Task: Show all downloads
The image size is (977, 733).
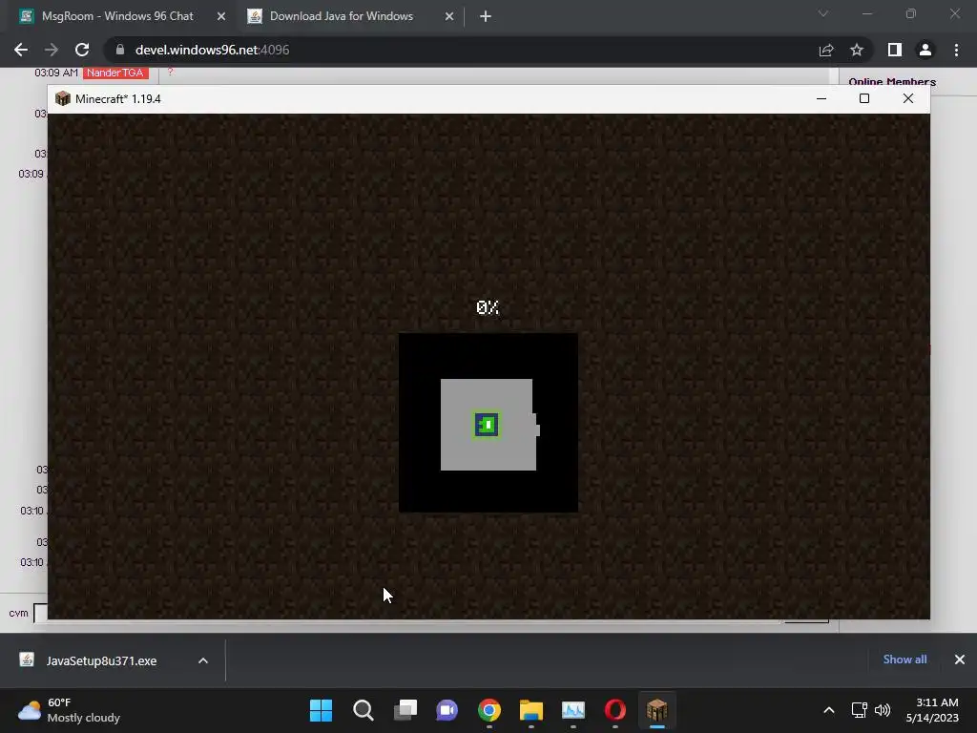Action: coord(904,660)
